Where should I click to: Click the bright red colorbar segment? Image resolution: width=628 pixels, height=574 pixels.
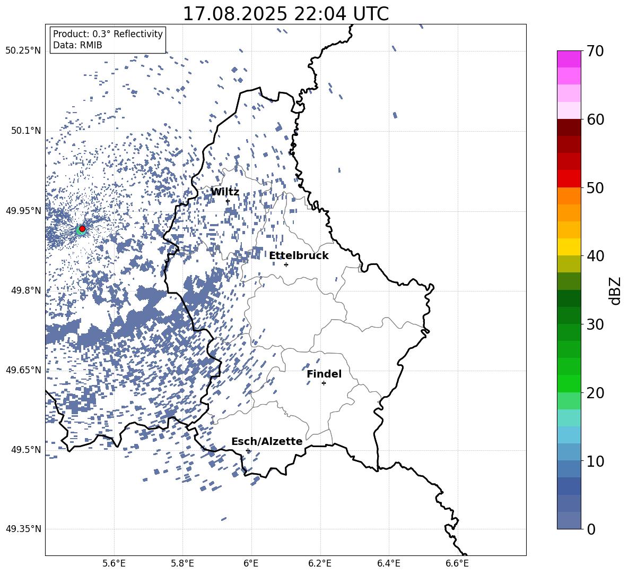(x=569, y=179)
